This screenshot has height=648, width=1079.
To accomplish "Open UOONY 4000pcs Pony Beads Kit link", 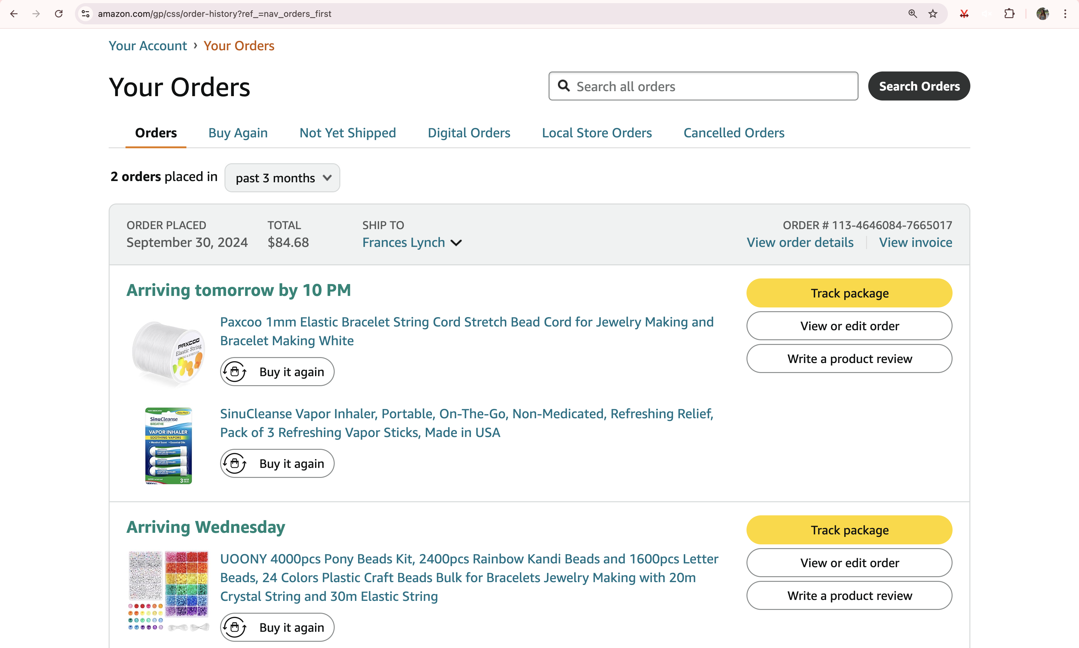I will pyautogui.click(x=470, y=577).
